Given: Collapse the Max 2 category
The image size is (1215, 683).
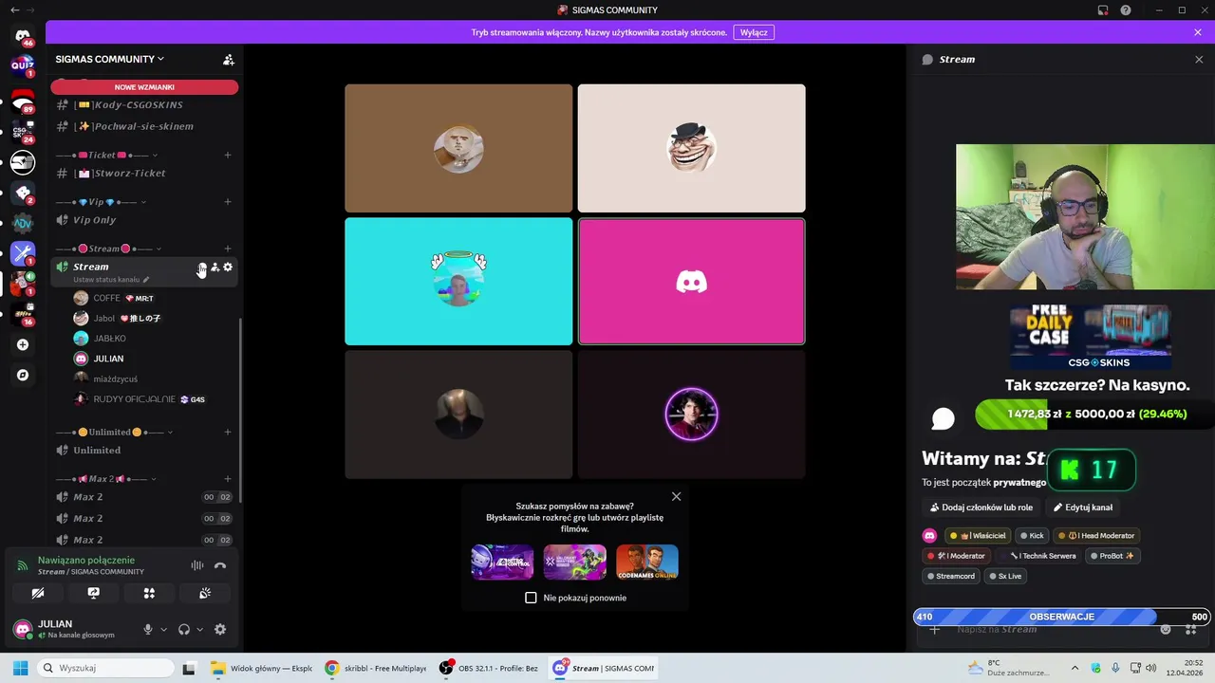Looking at the screenshot, I should pyautogui.click(x=106, y=479).
